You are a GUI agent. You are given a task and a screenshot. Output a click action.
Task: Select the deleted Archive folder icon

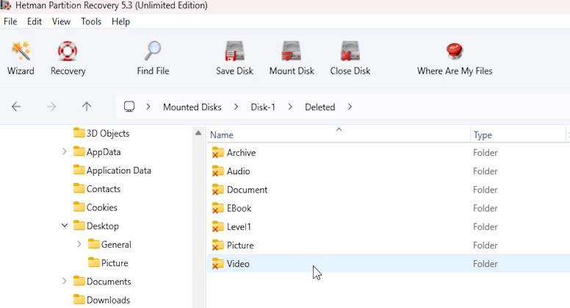pyautogui.click(x=217, y=152)
